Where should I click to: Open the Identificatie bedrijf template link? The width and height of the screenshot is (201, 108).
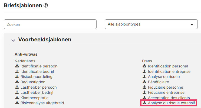[x=37, y=71]
